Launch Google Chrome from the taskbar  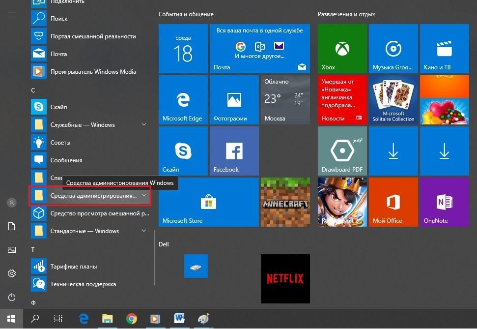[132, 319]
